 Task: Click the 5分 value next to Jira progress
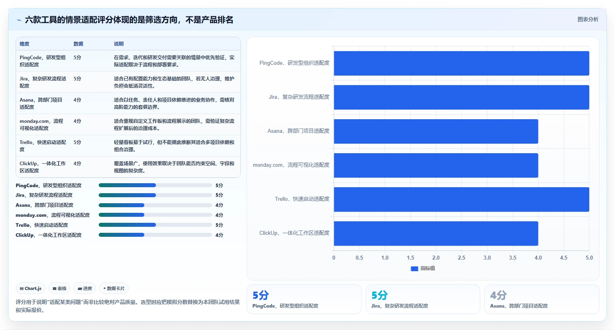[x=219, y=195]
